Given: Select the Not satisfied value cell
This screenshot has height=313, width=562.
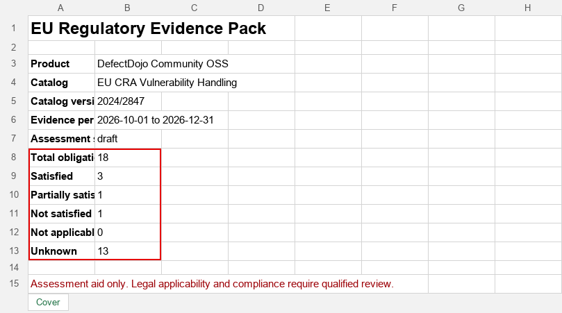Looking at the screenshot, I should pyautogui.click(x=129, y=214).
